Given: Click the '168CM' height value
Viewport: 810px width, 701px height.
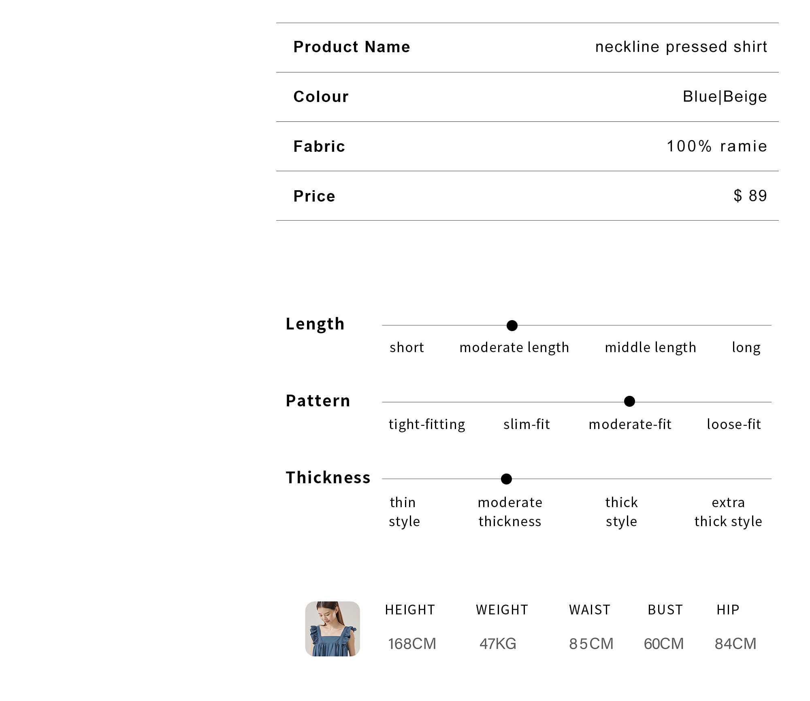Looking at the screenshot, I should point(412,644).
